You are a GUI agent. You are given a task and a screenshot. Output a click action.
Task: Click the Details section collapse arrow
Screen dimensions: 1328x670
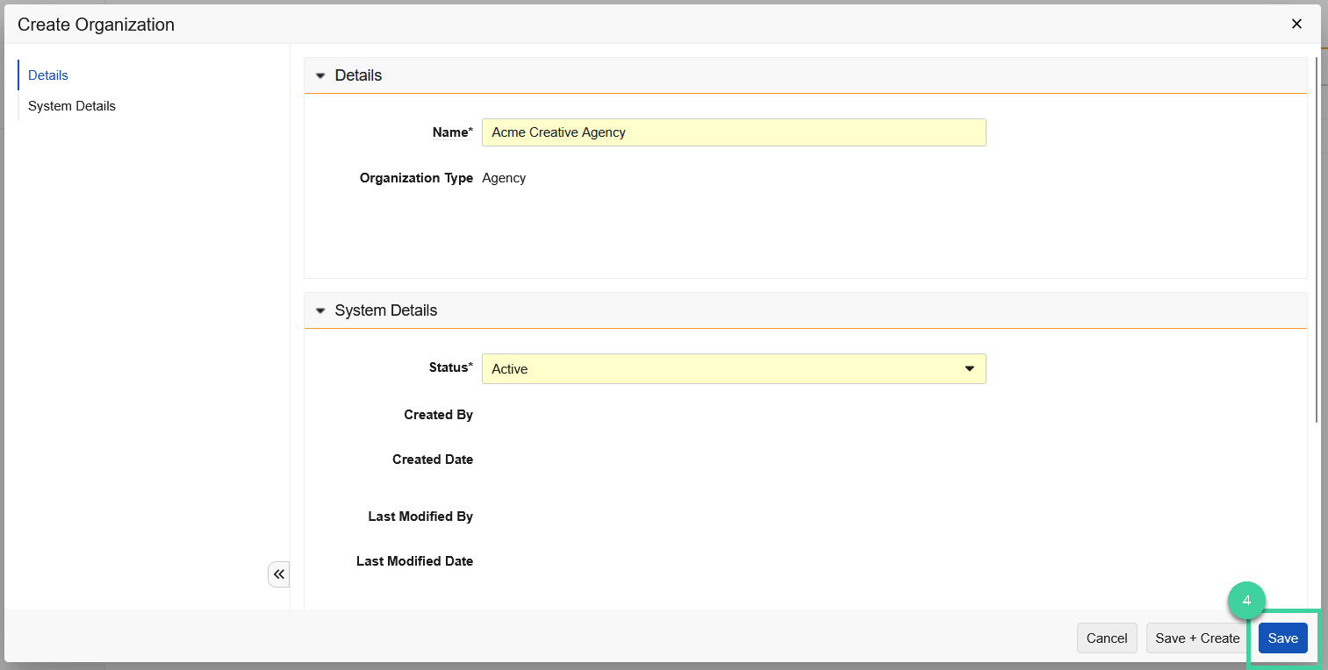pyautogui.click(x=320, y=75)
